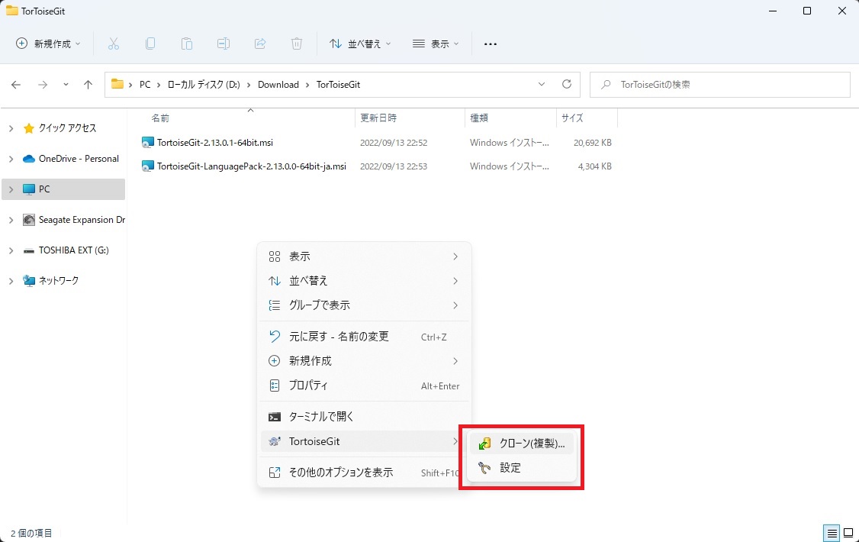Screen dimensions: 859x542
Task: Open グループで表示 submenu
Action: click(x=364, y=305)
